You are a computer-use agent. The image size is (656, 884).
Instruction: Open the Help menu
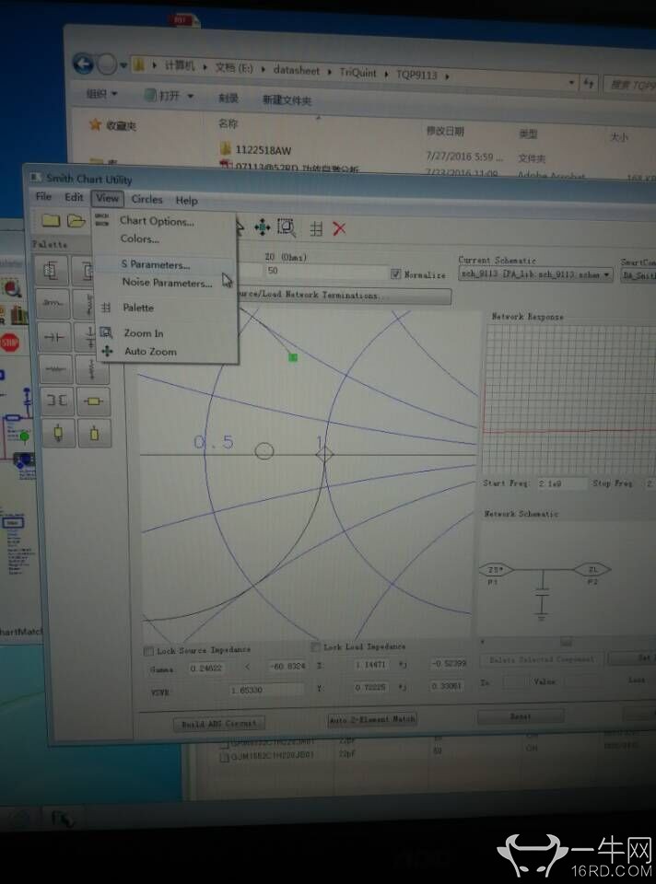click(187, 200)
